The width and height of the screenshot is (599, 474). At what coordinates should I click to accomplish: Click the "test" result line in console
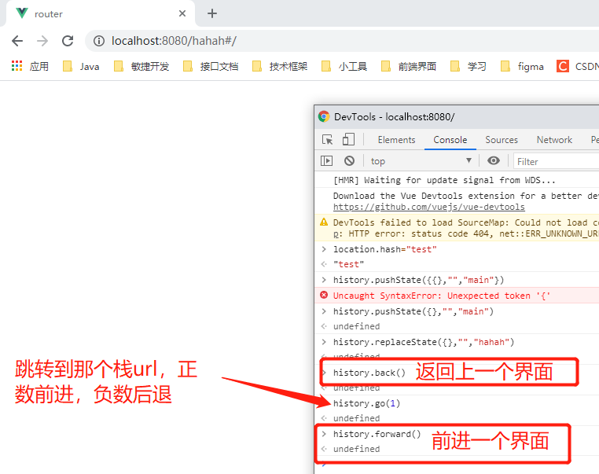(348, 264)
